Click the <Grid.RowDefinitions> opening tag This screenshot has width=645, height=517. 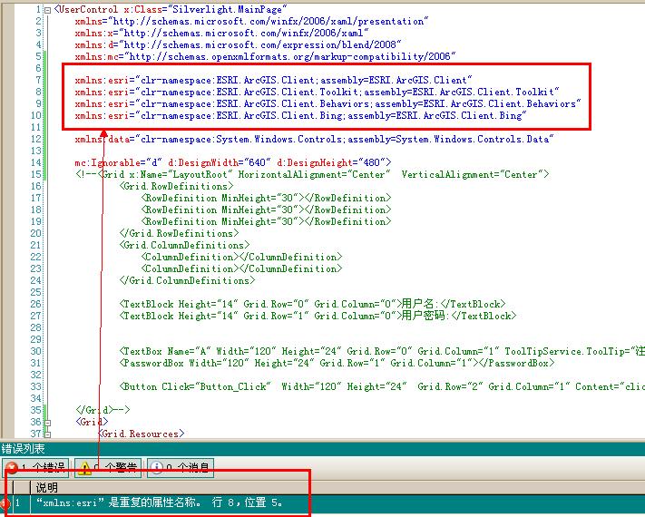(x=177, y=186)
